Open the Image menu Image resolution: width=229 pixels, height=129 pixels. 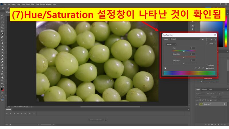click(x=13, y=4)
